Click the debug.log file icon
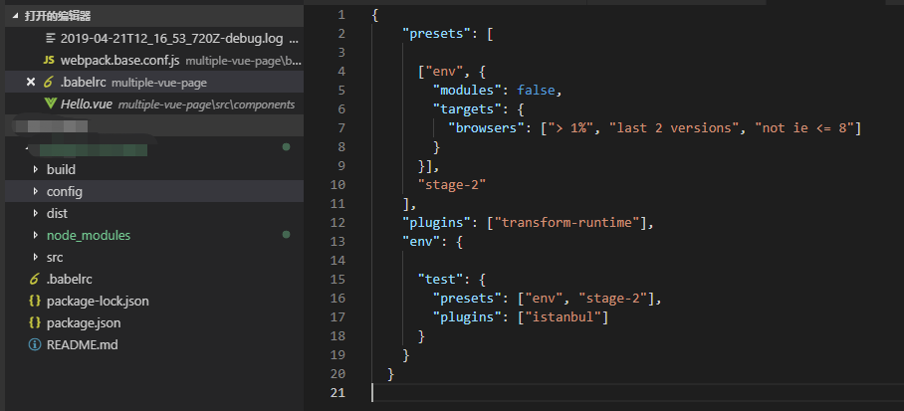 point(51,39)
